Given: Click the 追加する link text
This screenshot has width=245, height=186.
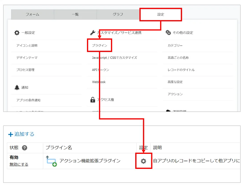Looking at the screenshot, I should coord(24,134).
